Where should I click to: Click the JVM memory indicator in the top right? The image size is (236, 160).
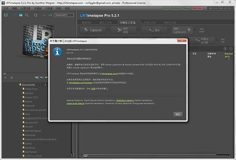[x=219, y=8]
